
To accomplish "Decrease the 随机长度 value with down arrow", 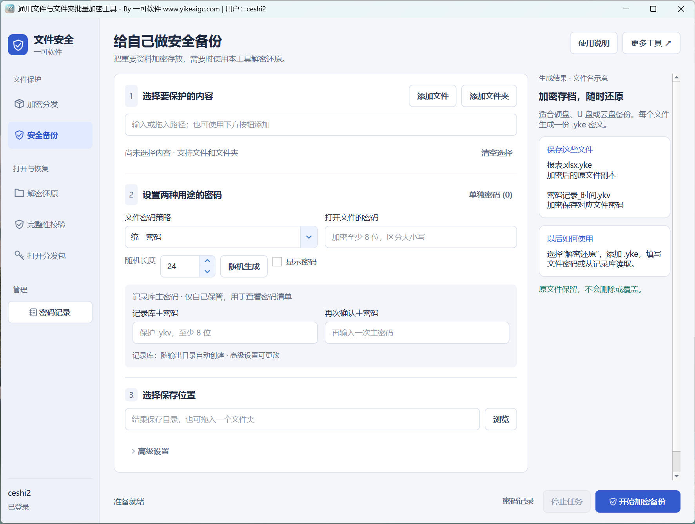I will (x=207, y=272).
